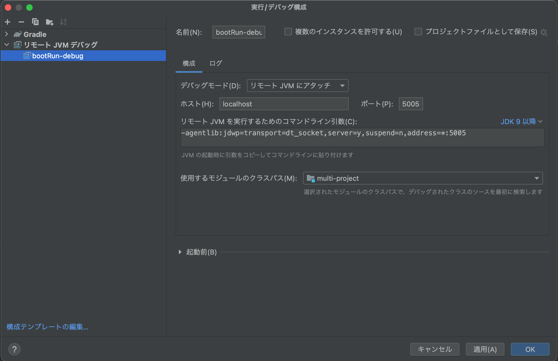Enable プロジェクトファイルとして保存
The image size is (558, 361).
coord(418,32)
